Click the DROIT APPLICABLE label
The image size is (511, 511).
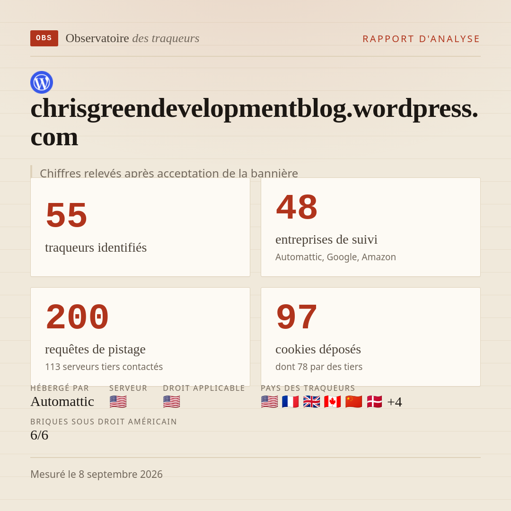[204, 388]
